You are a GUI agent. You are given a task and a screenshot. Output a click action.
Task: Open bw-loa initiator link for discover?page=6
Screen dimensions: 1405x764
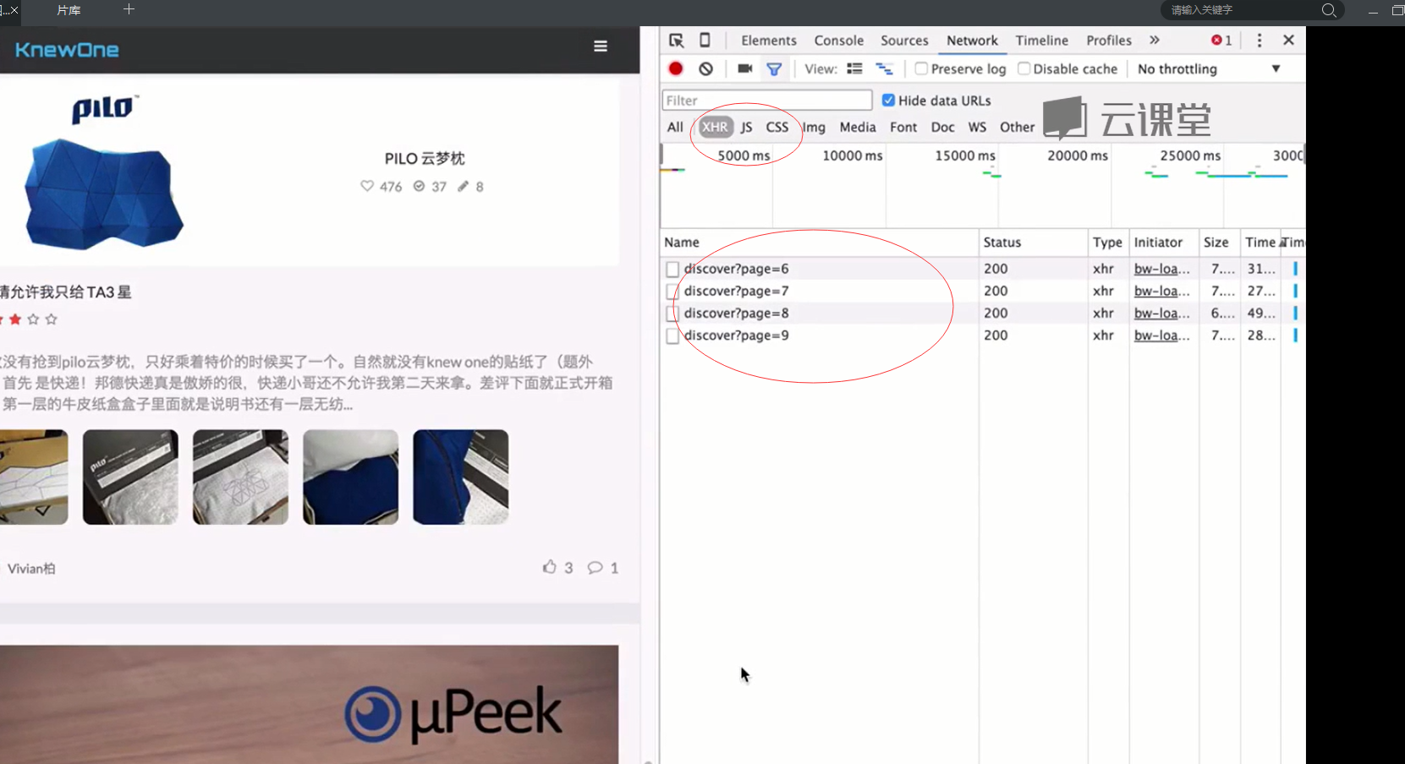coord(1162,269)
